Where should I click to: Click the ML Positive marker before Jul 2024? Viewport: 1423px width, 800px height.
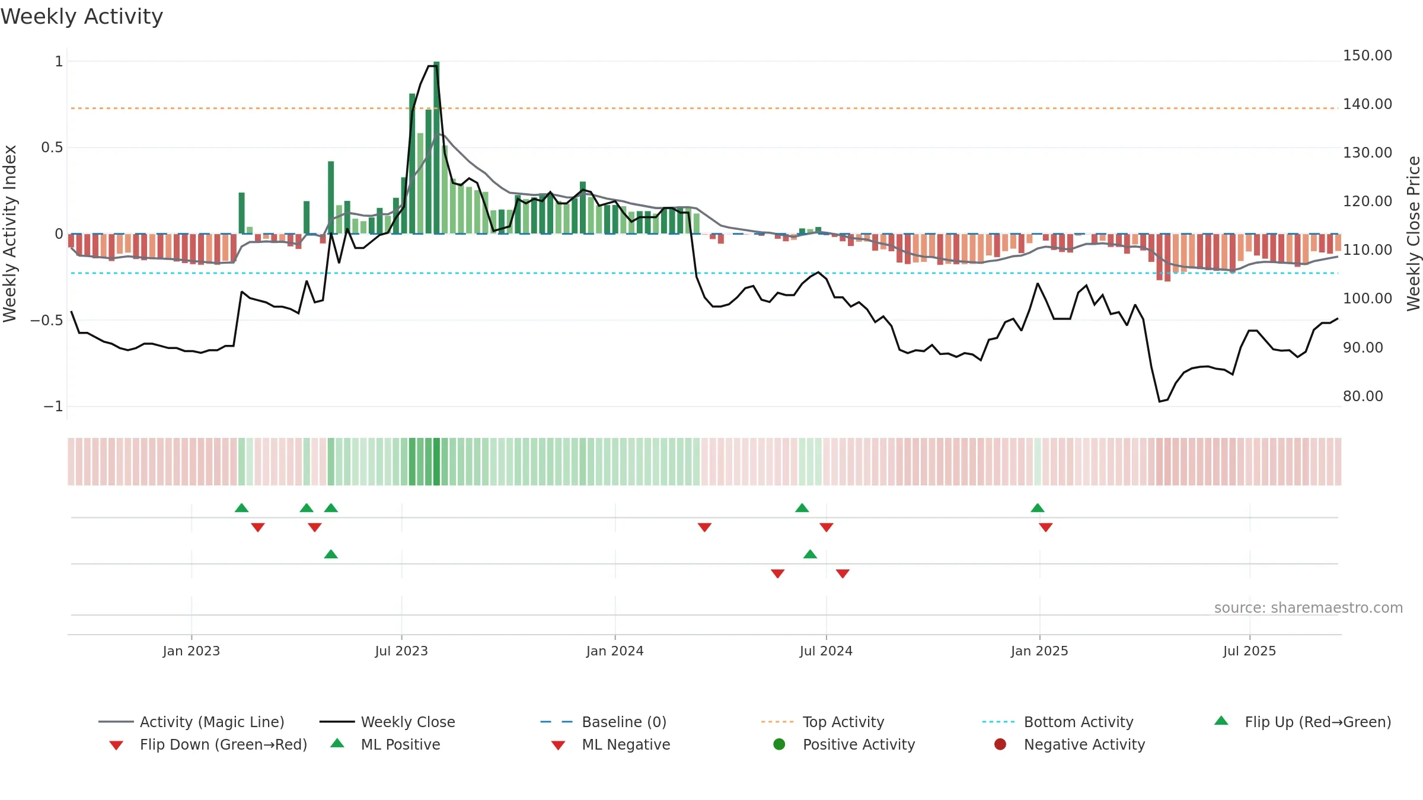810,554
